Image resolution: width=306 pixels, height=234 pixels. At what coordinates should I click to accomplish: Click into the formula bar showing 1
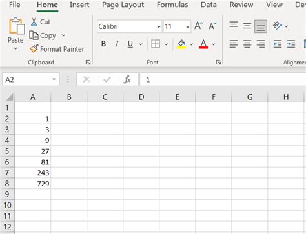click(x=223, y=80)
